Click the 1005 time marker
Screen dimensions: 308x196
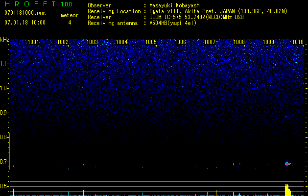pos(151,42)
